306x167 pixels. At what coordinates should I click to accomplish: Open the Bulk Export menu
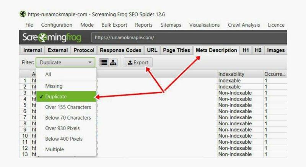click(x=114, y=25)
